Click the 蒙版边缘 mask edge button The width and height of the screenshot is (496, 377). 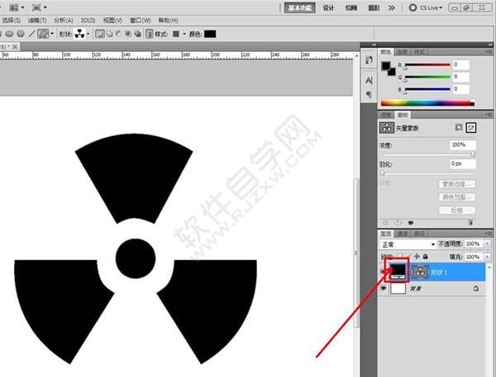(x=457, y=184)
